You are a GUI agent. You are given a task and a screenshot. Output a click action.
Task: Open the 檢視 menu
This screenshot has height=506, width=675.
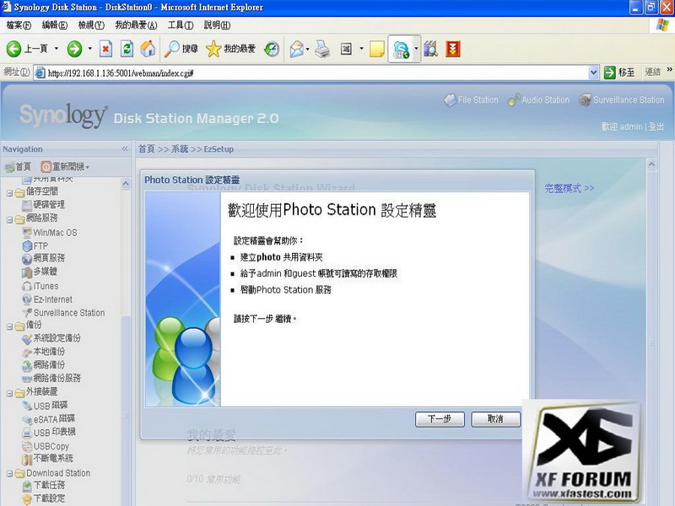pyautogui.click(x=91, y=25)
